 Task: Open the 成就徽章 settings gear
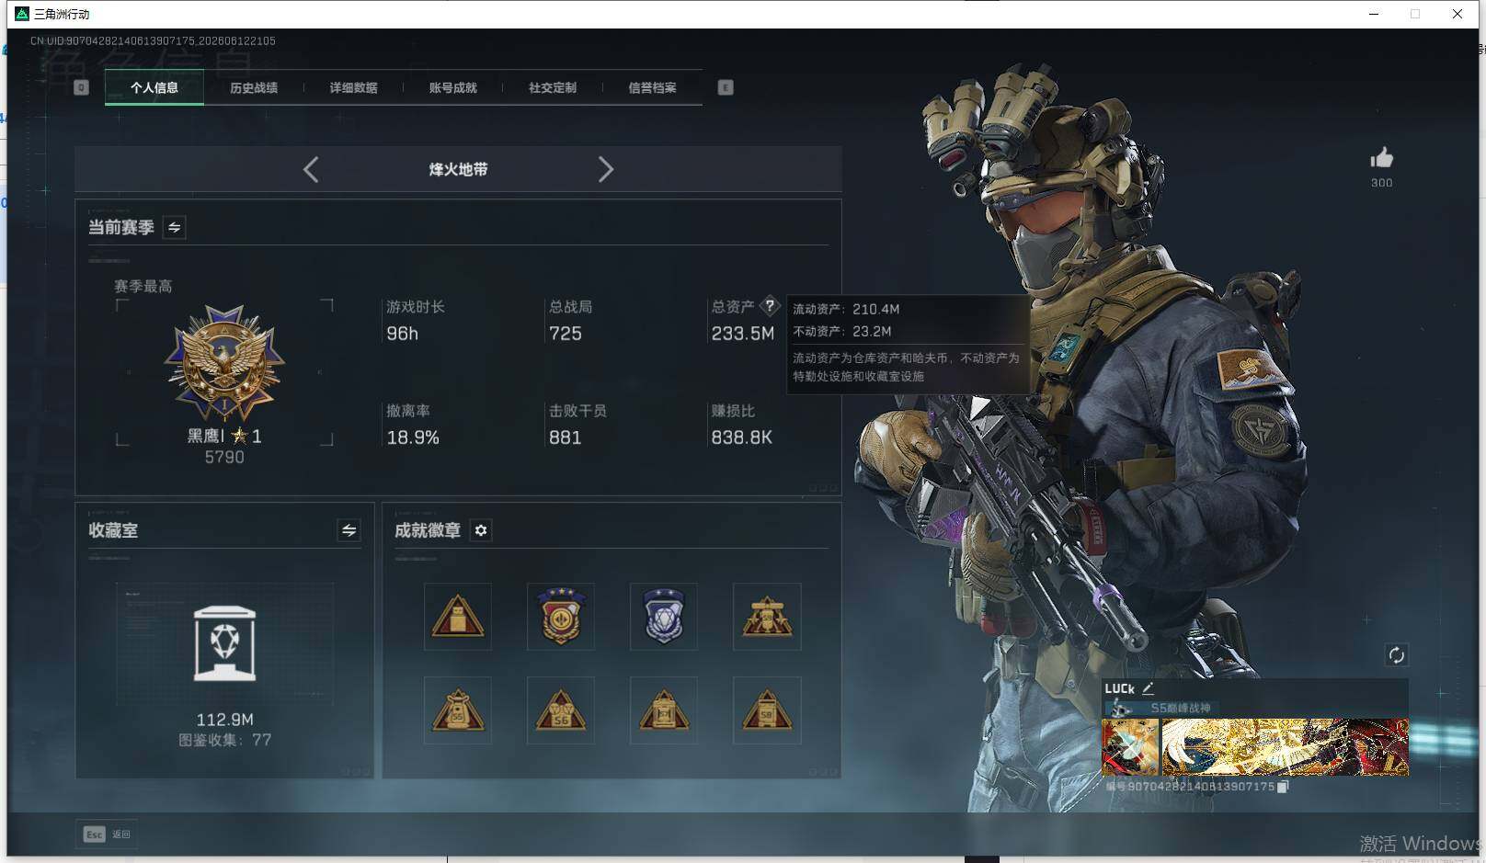[x=481, y=530]
